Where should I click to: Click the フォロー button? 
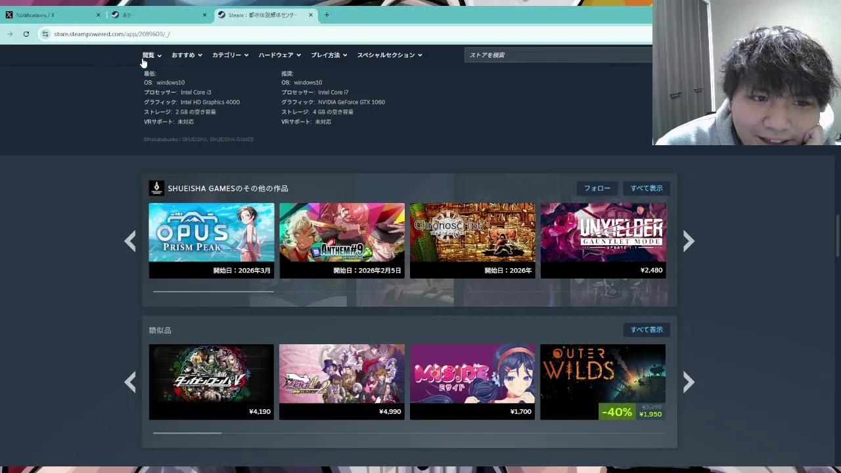coord(597,189)
